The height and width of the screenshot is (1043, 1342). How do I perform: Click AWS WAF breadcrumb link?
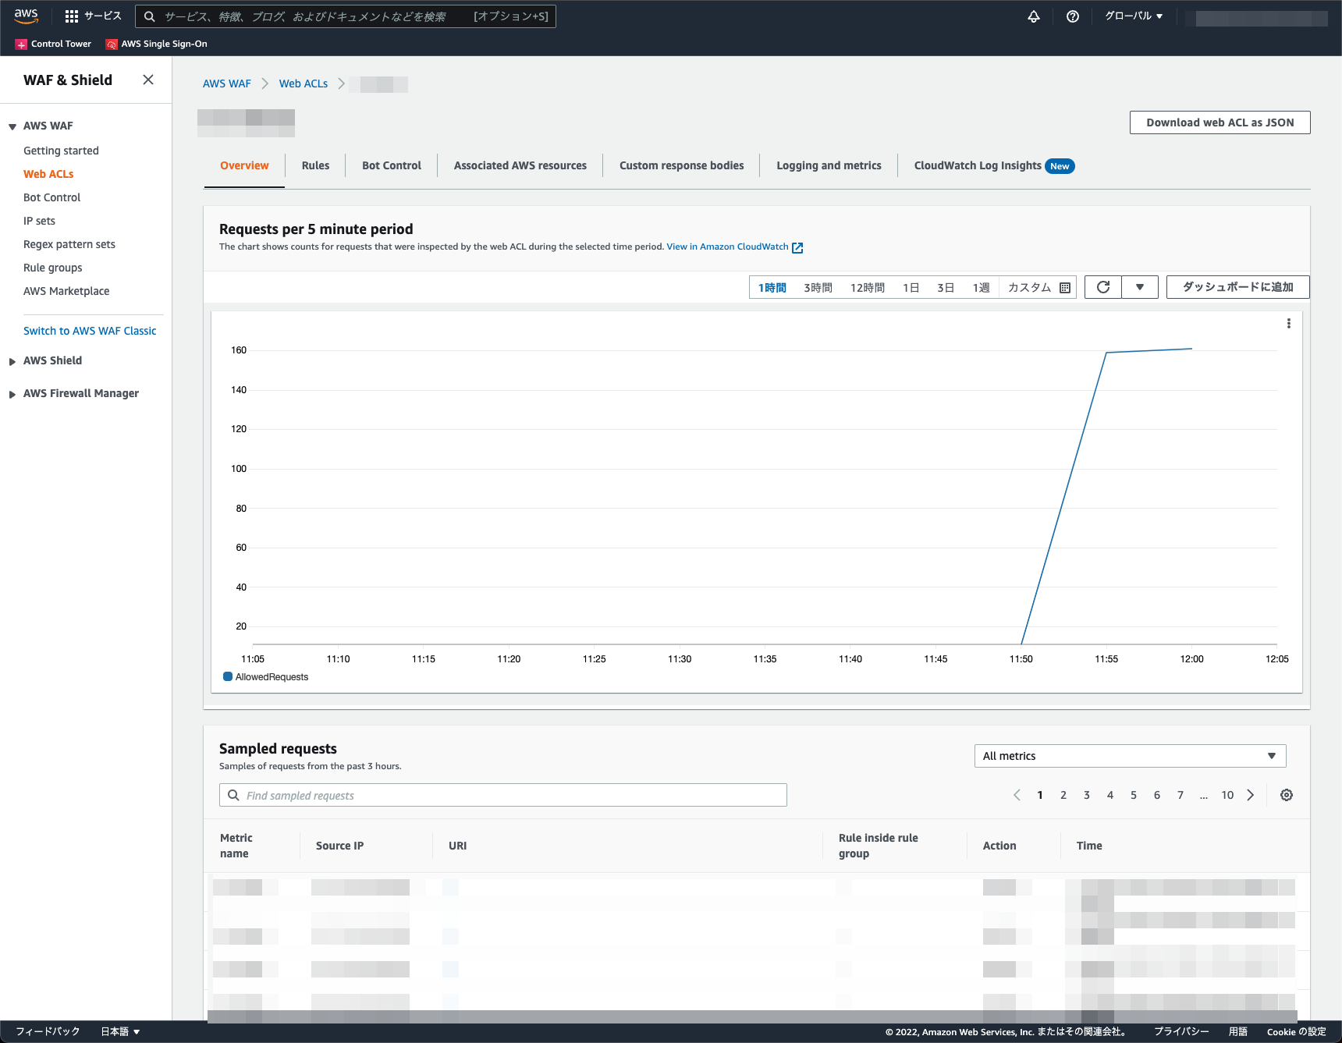coord(227,83)
